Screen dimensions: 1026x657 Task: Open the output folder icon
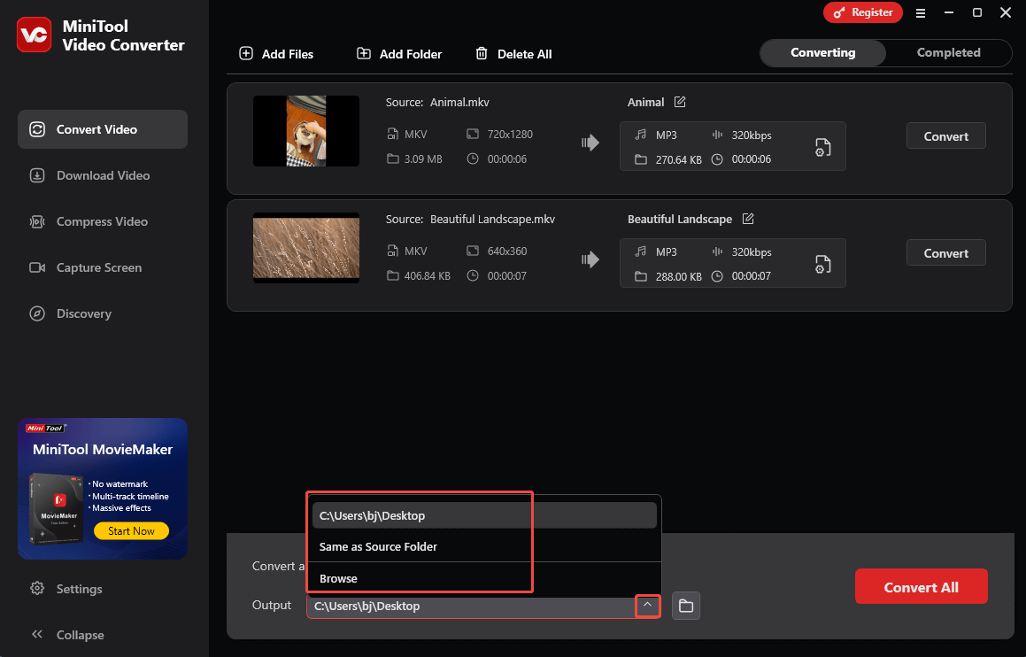click(x=686, y=606)
